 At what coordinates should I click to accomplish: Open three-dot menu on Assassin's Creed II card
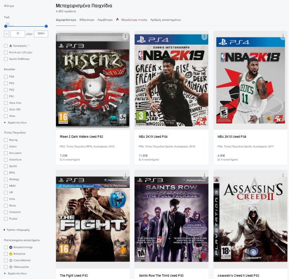(283, 175)
